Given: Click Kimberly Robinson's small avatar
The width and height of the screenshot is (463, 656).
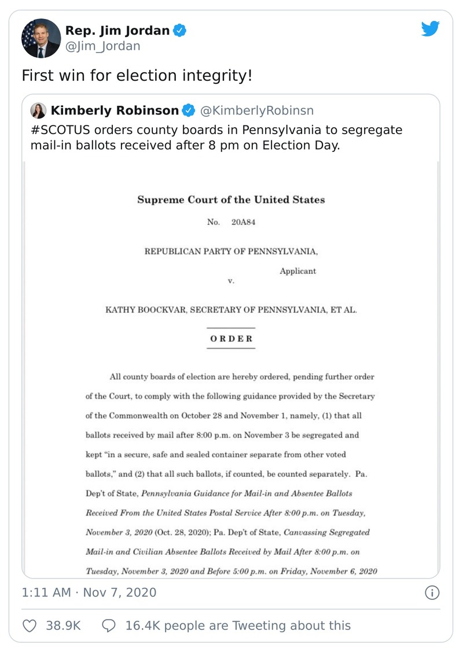Looking at the screenshot, I should 38,110.
